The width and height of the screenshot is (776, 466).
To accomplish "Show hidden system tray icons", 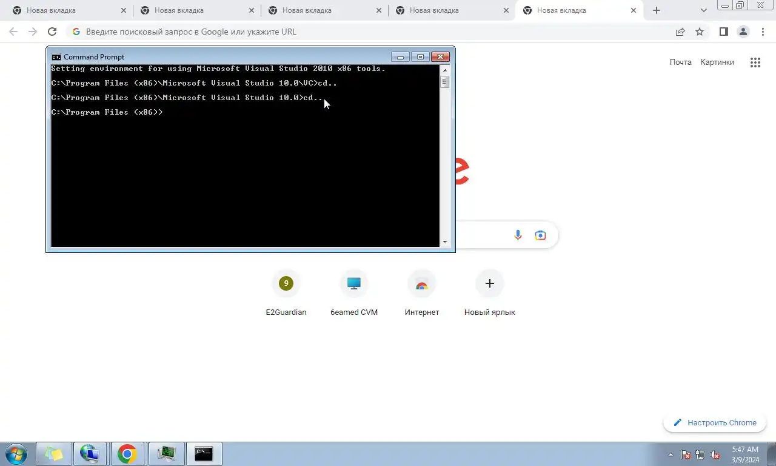I will 671,454.
